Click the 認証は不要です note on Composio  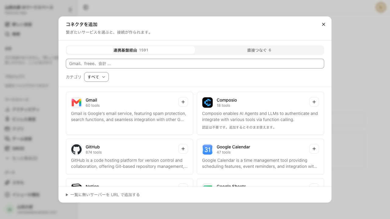(239, 127)
